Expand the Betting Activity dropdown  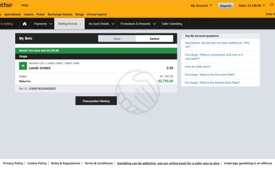(x=70, y=24)
